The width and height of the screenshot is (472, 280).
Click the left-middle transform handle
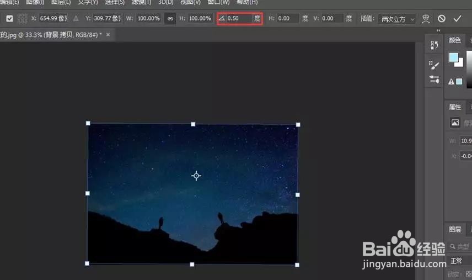pos(88,193)
